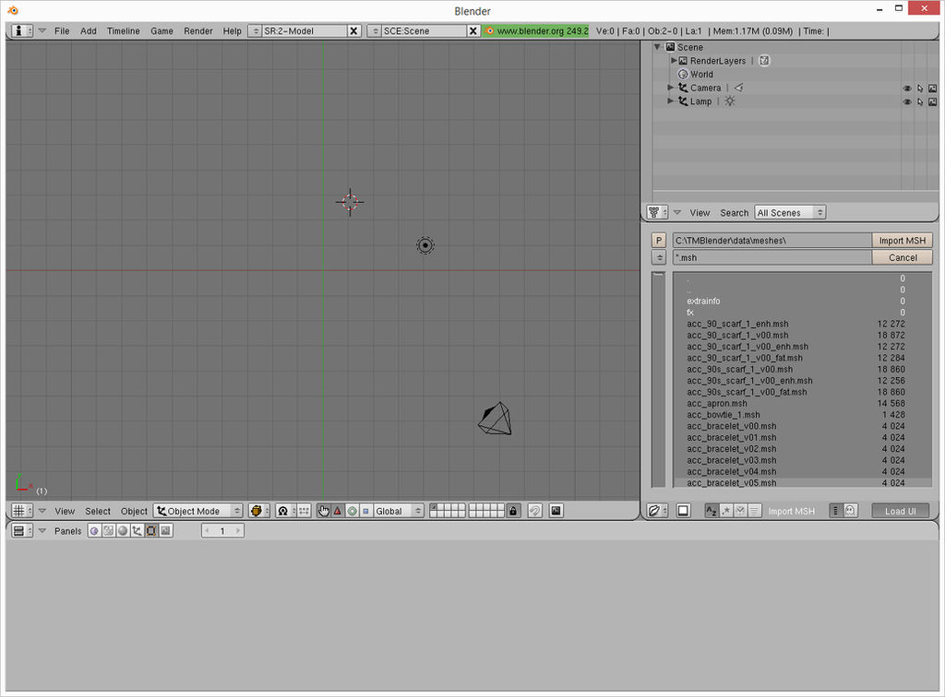This screenshot has height=697, width=945.
Task: Toggle move object centers only button
Action: tap(305, 511)
